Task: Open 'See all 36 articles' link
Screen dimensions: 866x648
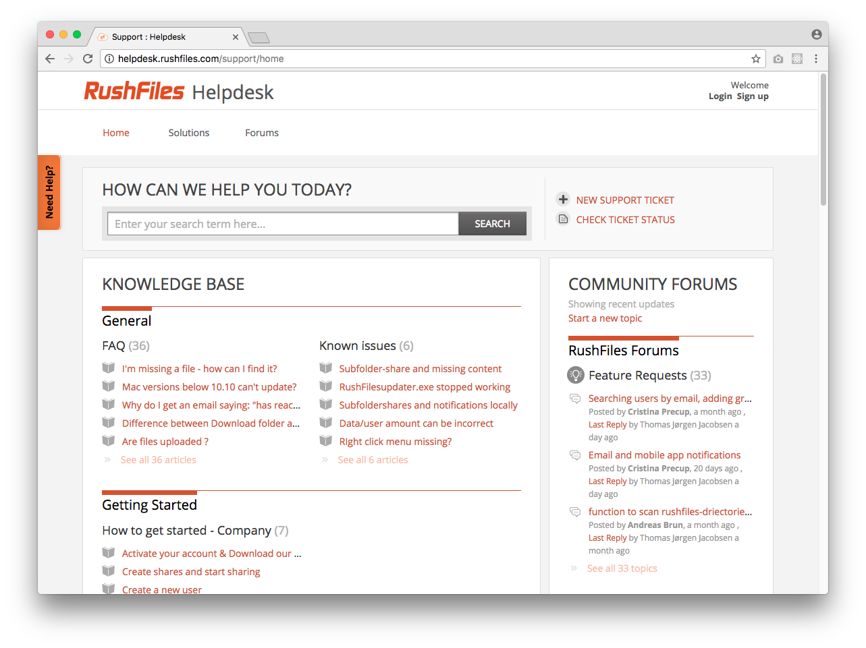Action: click(x=159, y=460)
